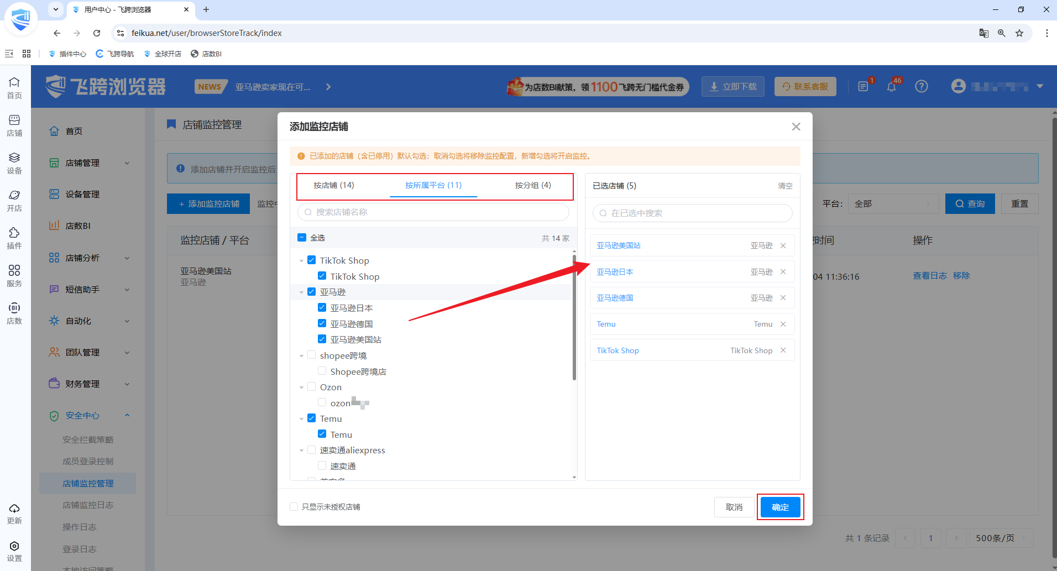Click the 查询 search button
The image size is (1057, 571).
[x=970, y=204]
